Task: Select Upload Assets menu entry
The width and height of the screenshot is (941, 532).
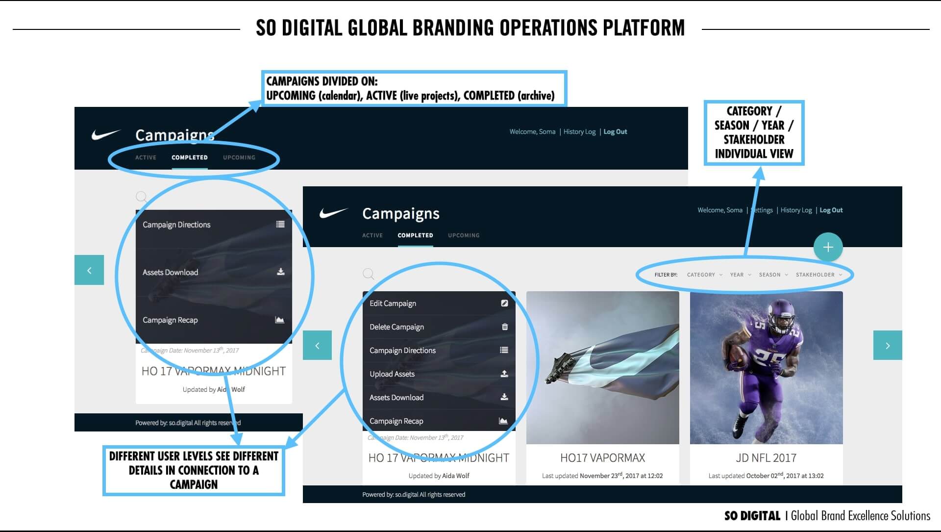Action: click(x=439, y=374)
